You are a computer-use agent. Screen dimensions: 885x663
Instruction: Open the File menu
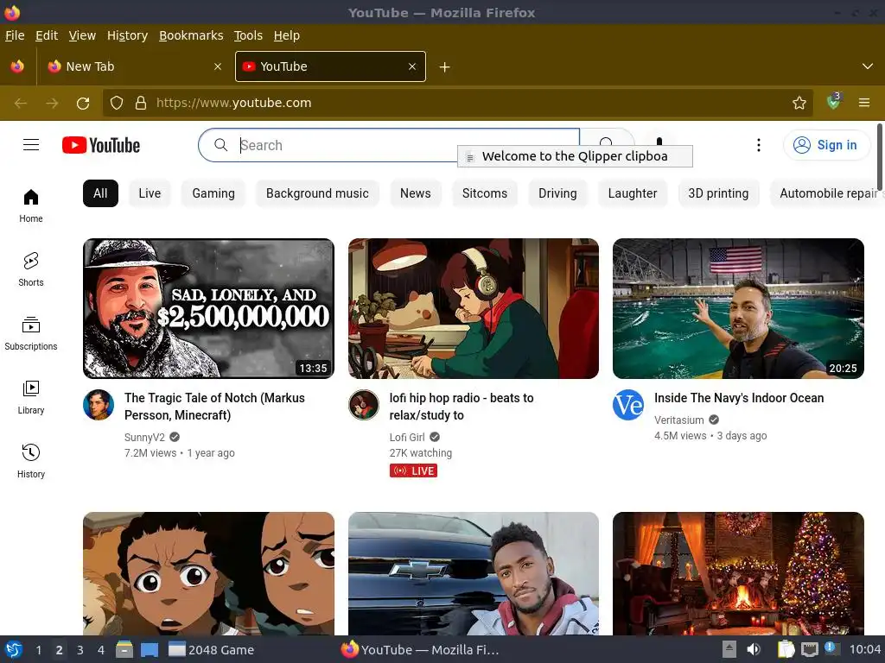[x=15, y=35]
